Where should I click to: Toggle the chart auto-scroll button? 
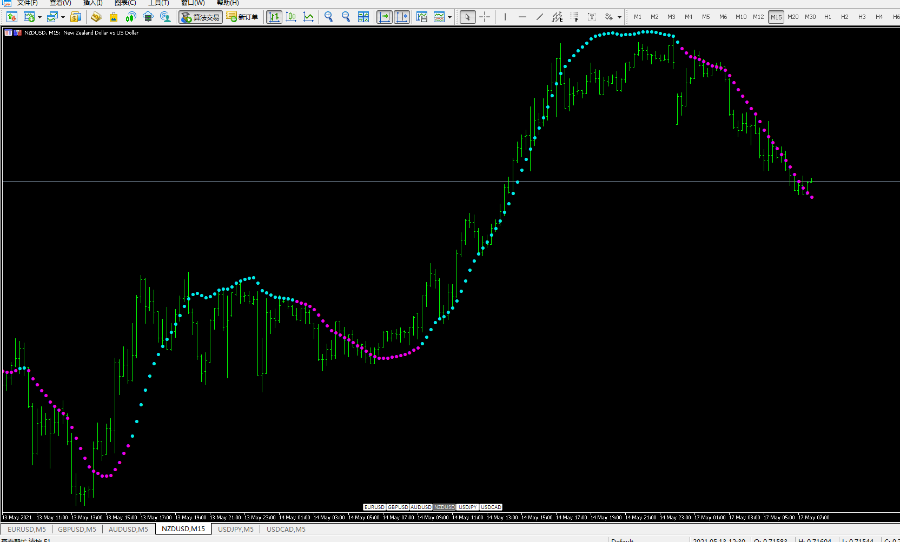pos(385,17)
